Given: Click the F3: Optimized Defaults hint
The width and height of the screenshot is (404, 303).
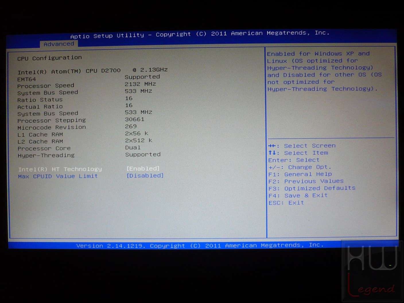Looking at the screenshot, I should (x=312, y=188).
